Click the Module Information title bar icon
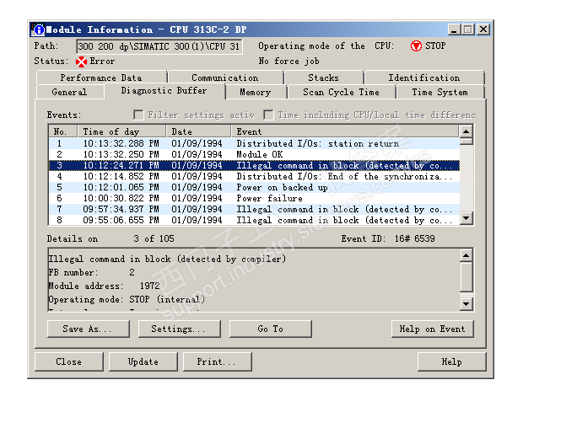577x444 pixels. [37, 29]
